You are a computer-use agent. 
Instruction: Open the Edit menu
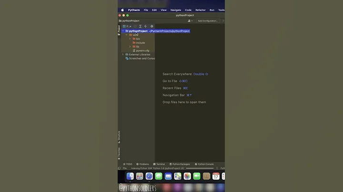pyautogui.click(x=154, y=10)
